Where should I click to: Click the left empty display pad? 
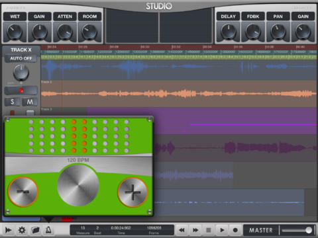[132, 26]
